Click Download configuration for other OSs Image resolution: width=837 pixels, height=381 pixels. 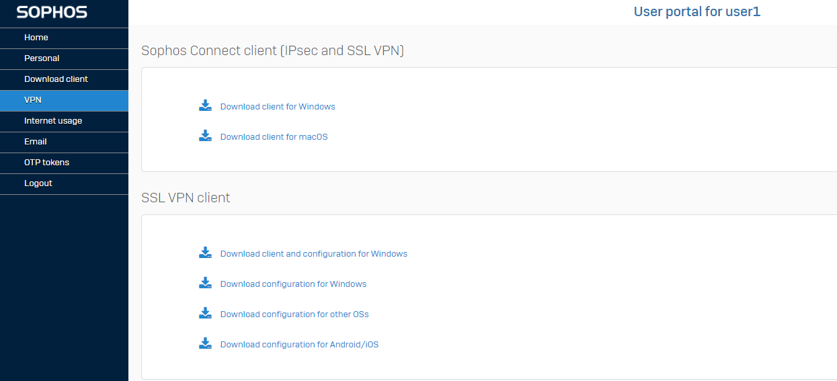[294, 314]
